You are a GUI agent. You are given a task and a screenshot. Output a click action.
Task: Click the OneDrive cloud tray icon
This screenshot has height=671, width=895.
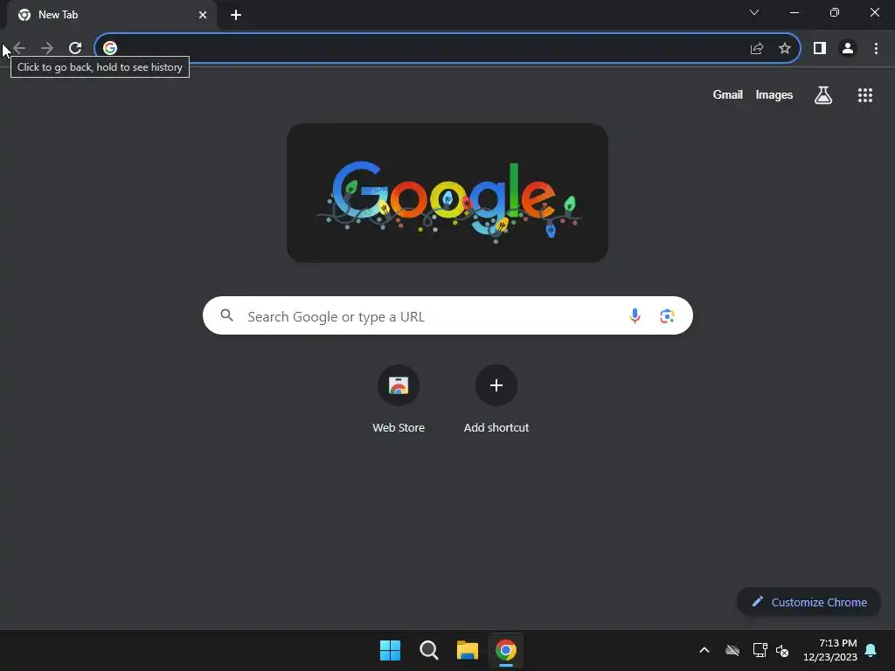point(732,650)
